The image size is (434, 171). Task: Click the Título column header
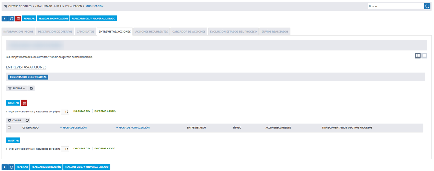[237, 128]
